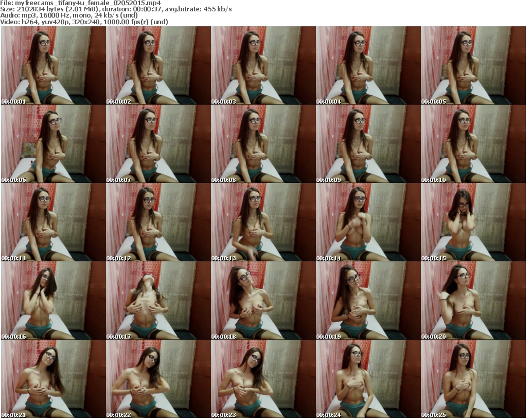The width and height of the screenshot is (527, 418).
Task: Click the Size and duration info line
Action: (116, 9)
